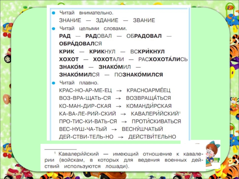The image size is (239, 179).
Task: Click the full word КРАСНОАРМЕЕЦ
Action: pyautogui.click(x=148, y=90)
